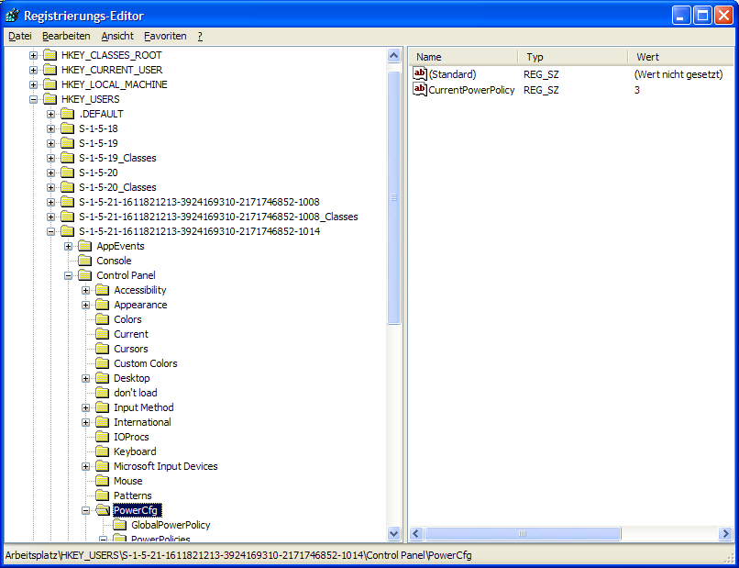Image resolution: width=739 pixels, height=568 pixels.
Task: Click the tree pane scroll up arrow
Action: pyautogui.click(x=393, y=56)
